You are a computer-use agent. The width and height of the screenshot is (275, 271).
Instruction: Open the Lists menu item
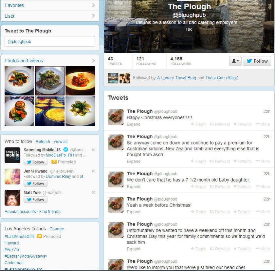click(x=50, y=16)
